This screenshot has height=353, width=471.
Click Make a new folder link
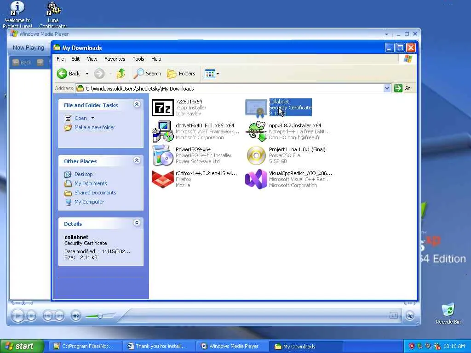pyautogui.click(x=95, y=127)
